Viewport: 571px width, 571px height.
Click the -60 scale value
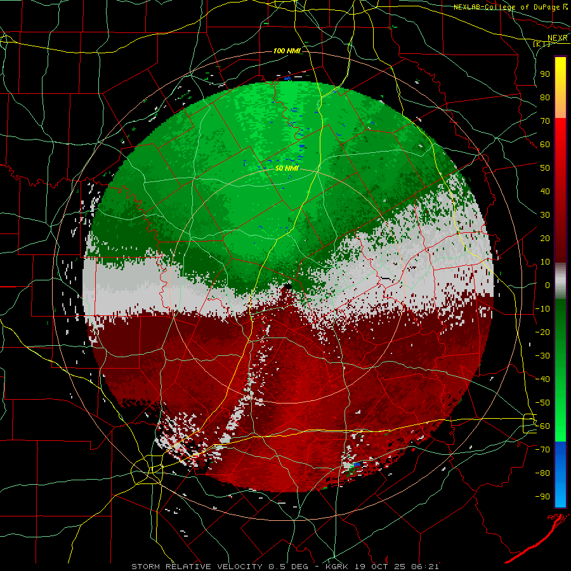point(542,426)
